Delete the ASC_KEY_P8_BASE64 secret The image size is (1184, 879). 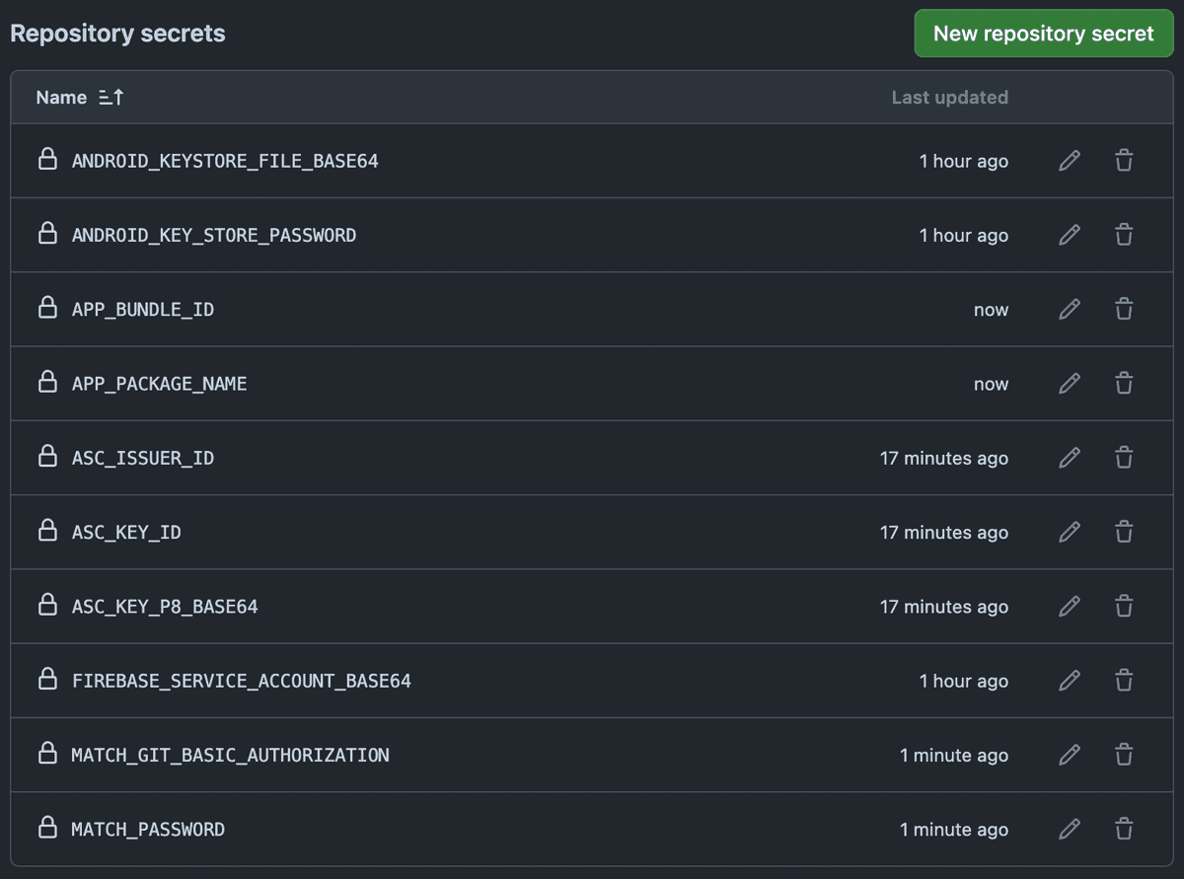tap(1123, 607)
